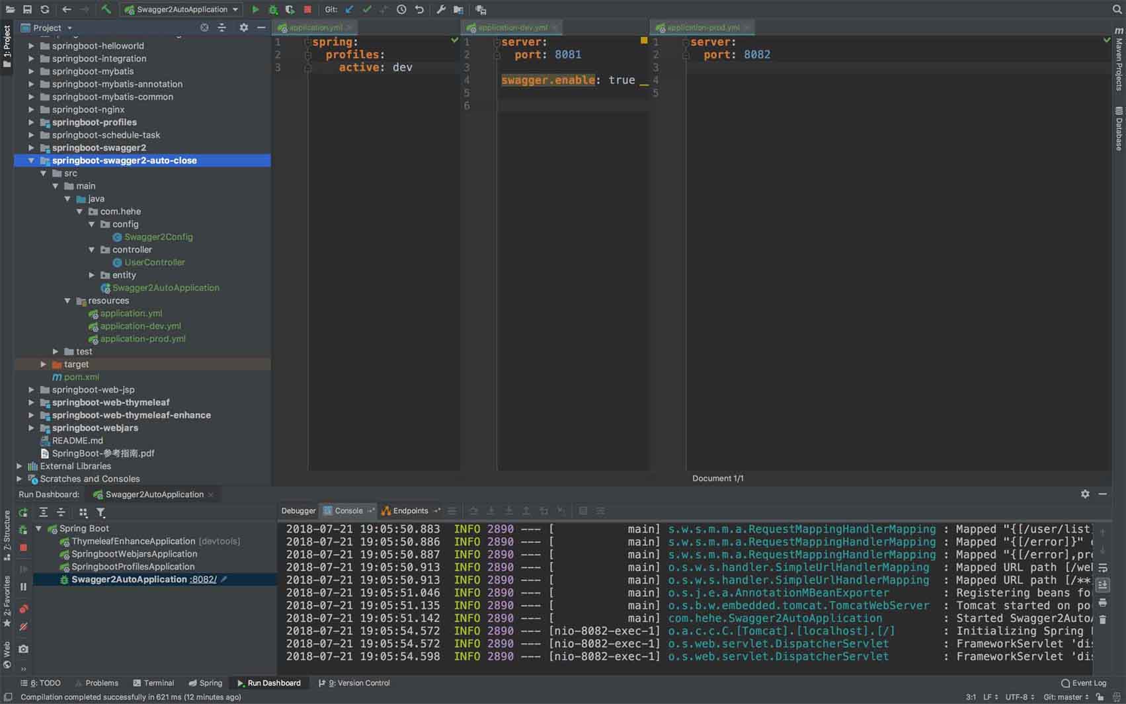
Task: Clear console with the trash icon
Action: (x=1102, y=619)
